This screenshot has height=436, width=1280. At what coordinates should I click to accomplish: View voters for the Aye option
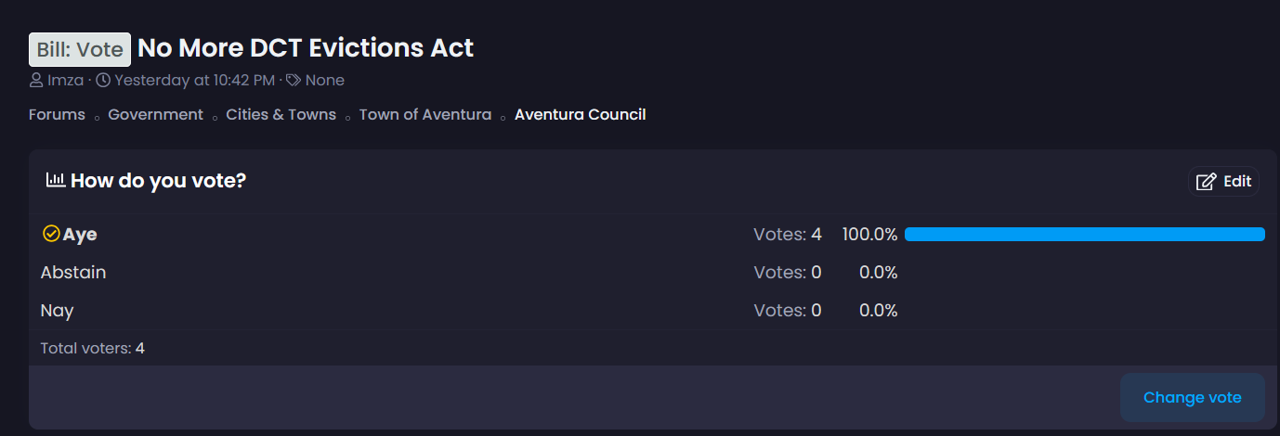click(x=788, y=235)
